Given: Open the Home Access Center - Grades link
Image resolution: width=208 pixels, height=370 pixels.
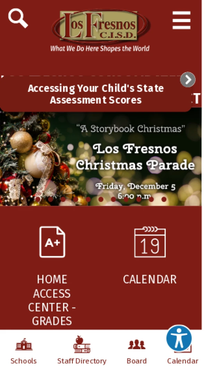Looking at the screenshot, I should pos(52,300).
